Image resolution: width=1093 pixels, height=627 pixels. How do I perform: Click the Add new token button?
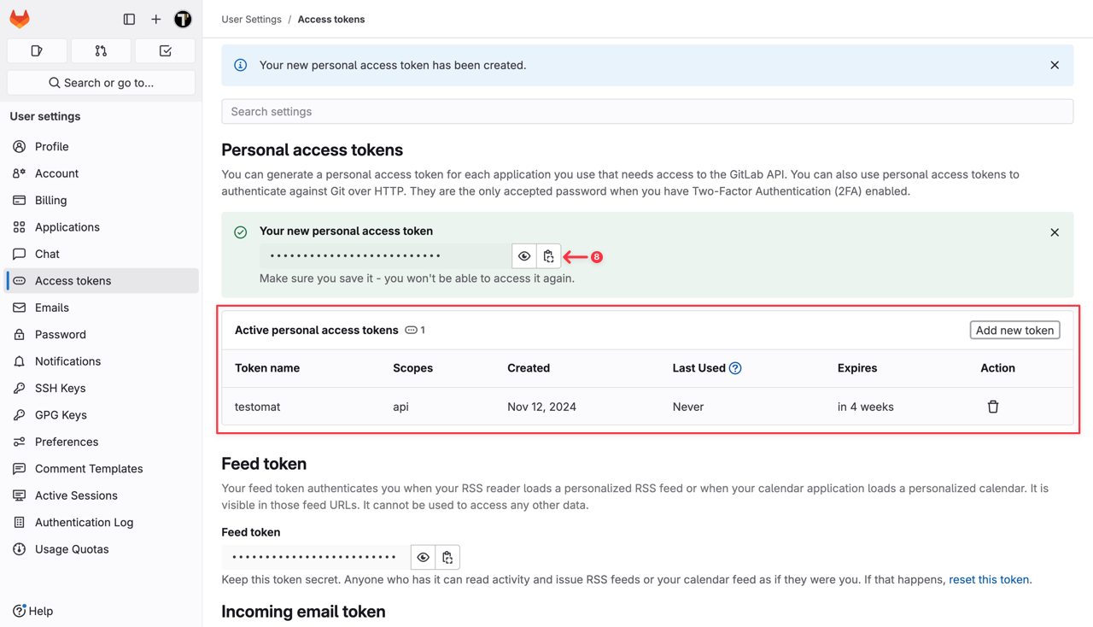point(1014,330)
